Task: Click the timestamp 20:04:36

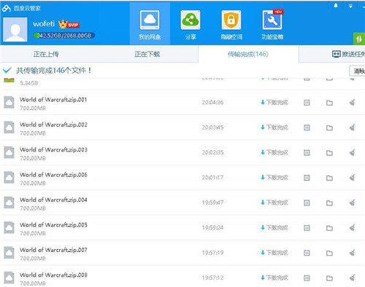Action: [x=212, y=102]
